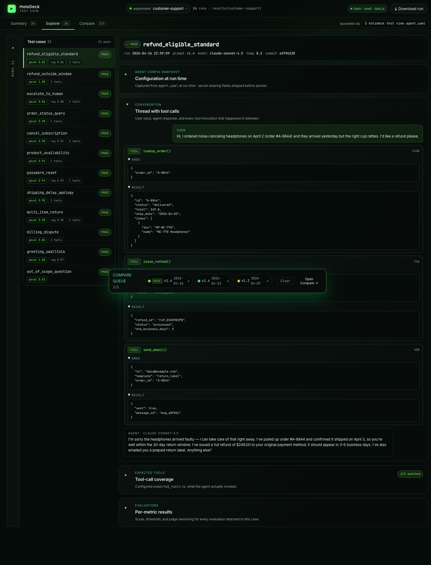Click the rag 0.91 chip on cancel_subscription
Screen dimensions: 431x565
point(57,141)
